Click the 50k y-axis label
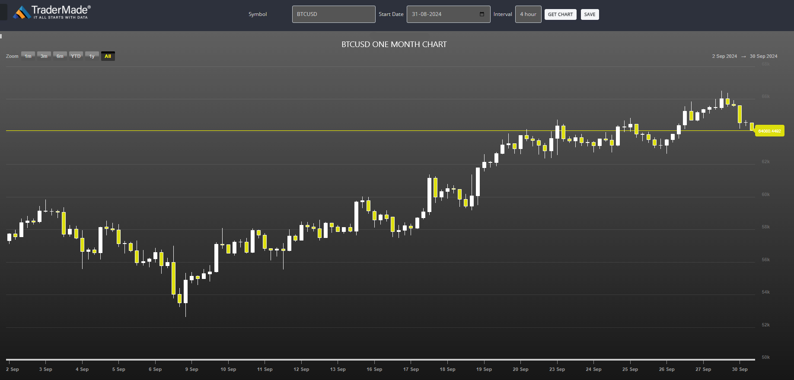This screenshot has width=794, height=380. (x=765, y=357)
